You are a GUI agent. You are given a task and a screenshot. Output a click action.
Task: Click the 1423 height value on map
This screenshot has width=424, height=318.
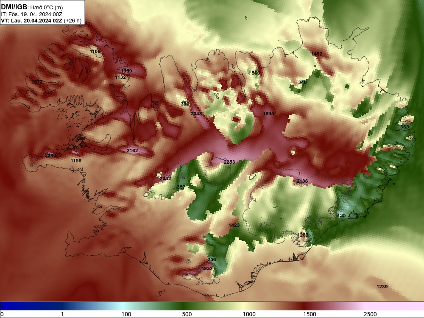[234, 225]
